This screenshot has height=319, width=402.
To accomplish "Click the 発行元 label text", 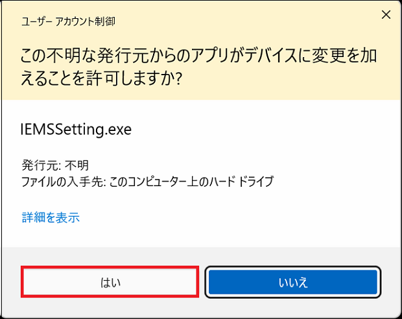I will tap(41, 165).
